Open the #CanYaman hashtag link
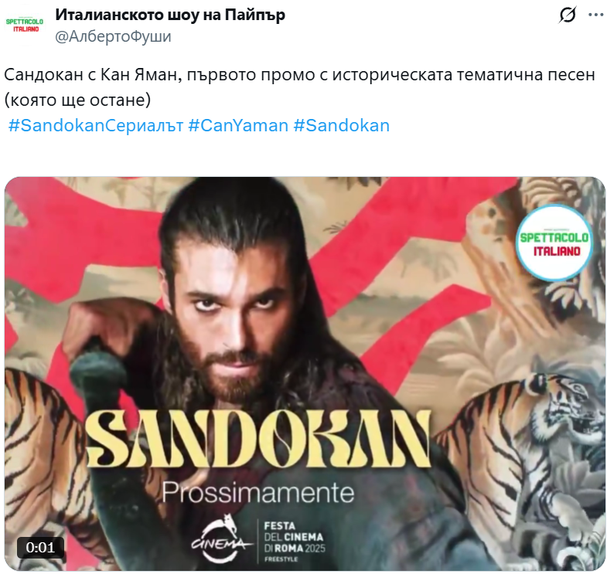The height and width of the screenshot is (574, 607). pos(238,126)
